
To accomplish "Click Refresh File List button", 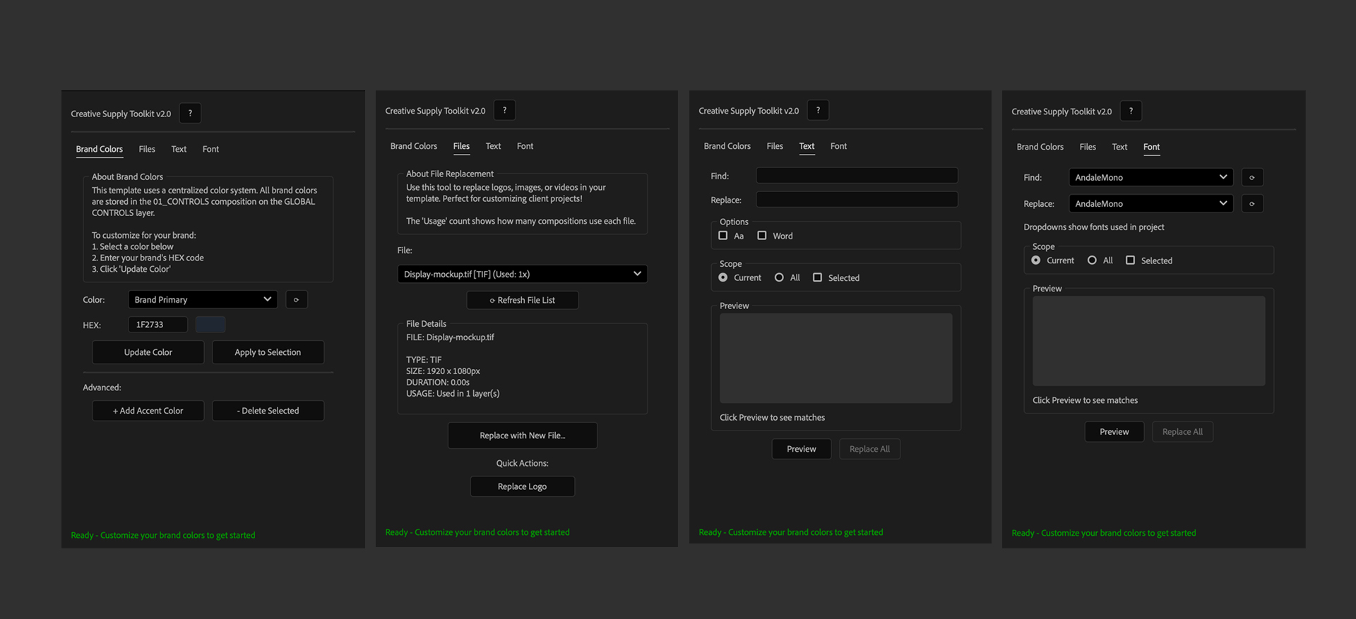I will 523,300.
